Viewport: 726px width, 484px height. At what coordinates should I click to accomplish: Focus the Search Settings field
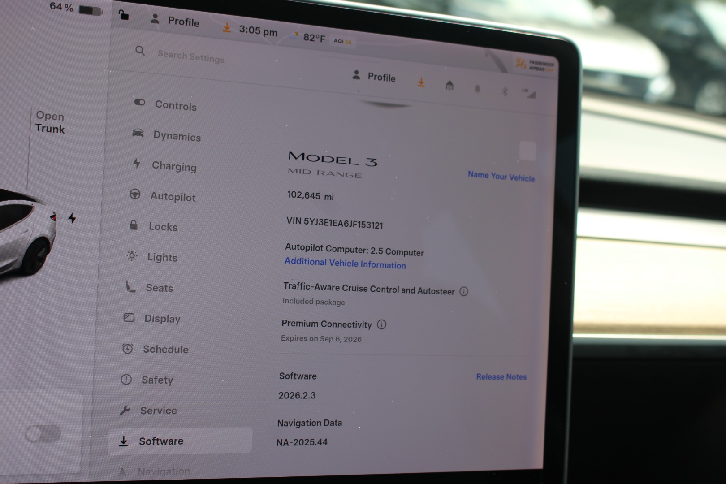coord(191,56)
